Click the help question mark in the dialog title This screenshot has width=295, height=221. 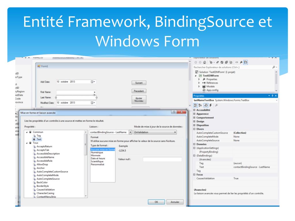point(174,112)
